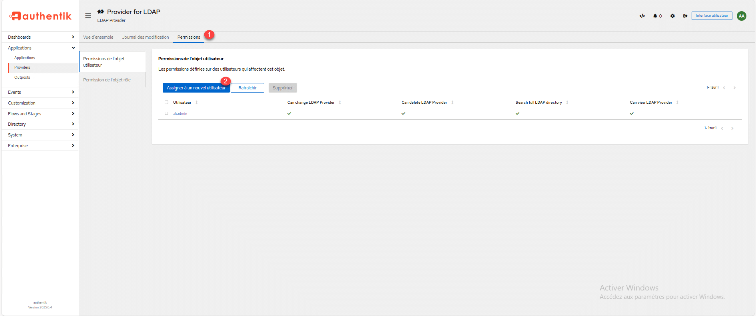Sort by Can change LDAP Provider column
756x316 pixels.
[x=311, y=103]
